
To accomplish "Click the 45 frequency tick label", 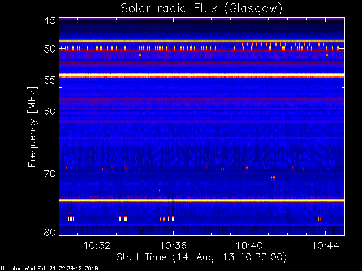I will (50, 21).
